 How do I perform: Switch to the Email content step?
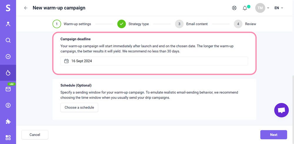(x=192, y=24)
